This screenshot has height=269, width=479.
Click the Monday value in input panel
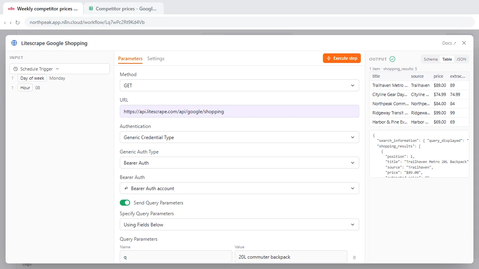pos(57,78)
